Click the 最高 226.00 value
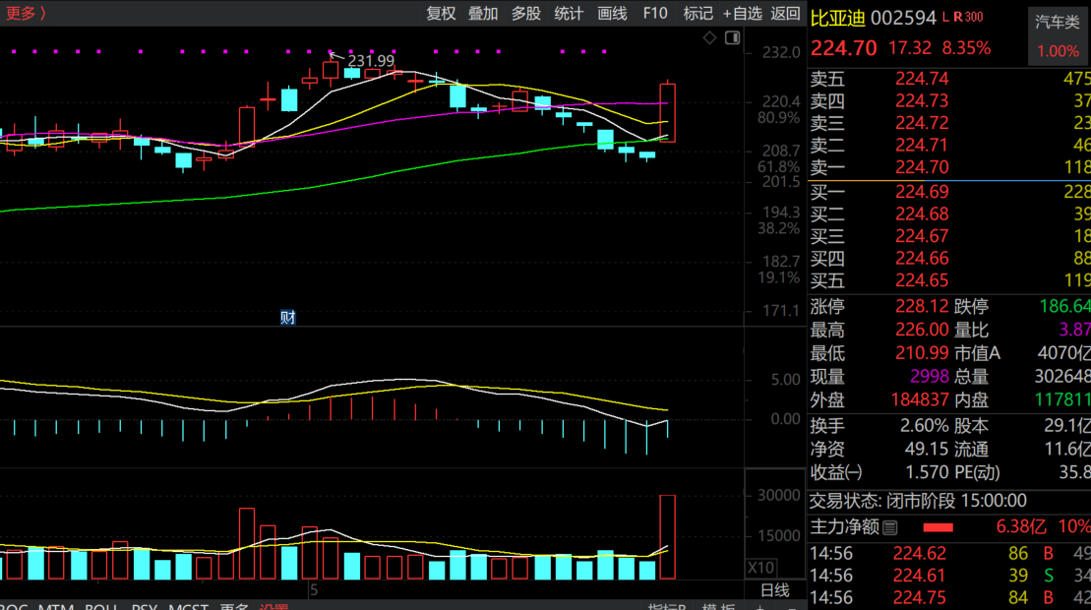The image size is (1091, 610). tap(921, 330)
